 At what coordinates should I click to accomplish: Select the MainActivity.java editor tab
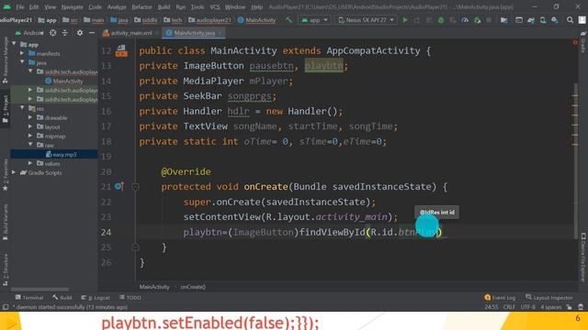(194, 33)
